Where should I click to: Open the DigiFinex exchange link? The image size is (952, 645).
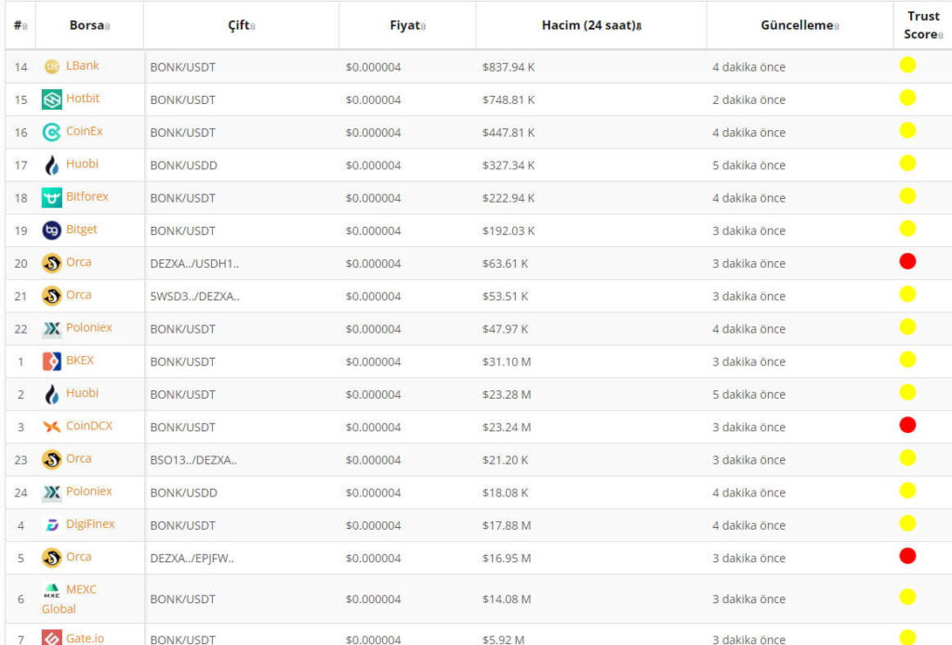tap(90, 524)
